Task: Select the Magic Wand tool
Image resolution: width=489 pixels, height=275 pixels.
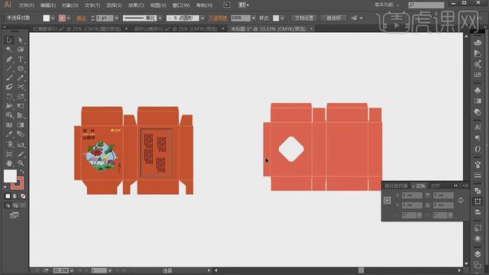Action: pos(8,49)
